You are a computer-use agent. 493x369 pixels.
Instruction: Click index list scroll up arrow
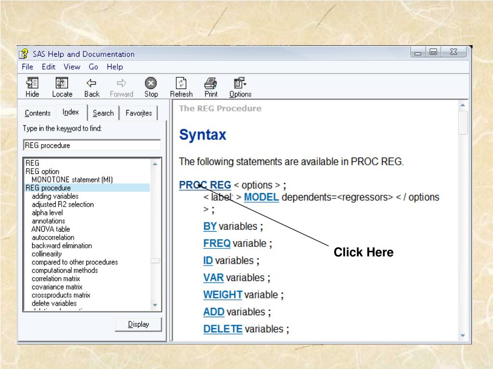(155, 164)
